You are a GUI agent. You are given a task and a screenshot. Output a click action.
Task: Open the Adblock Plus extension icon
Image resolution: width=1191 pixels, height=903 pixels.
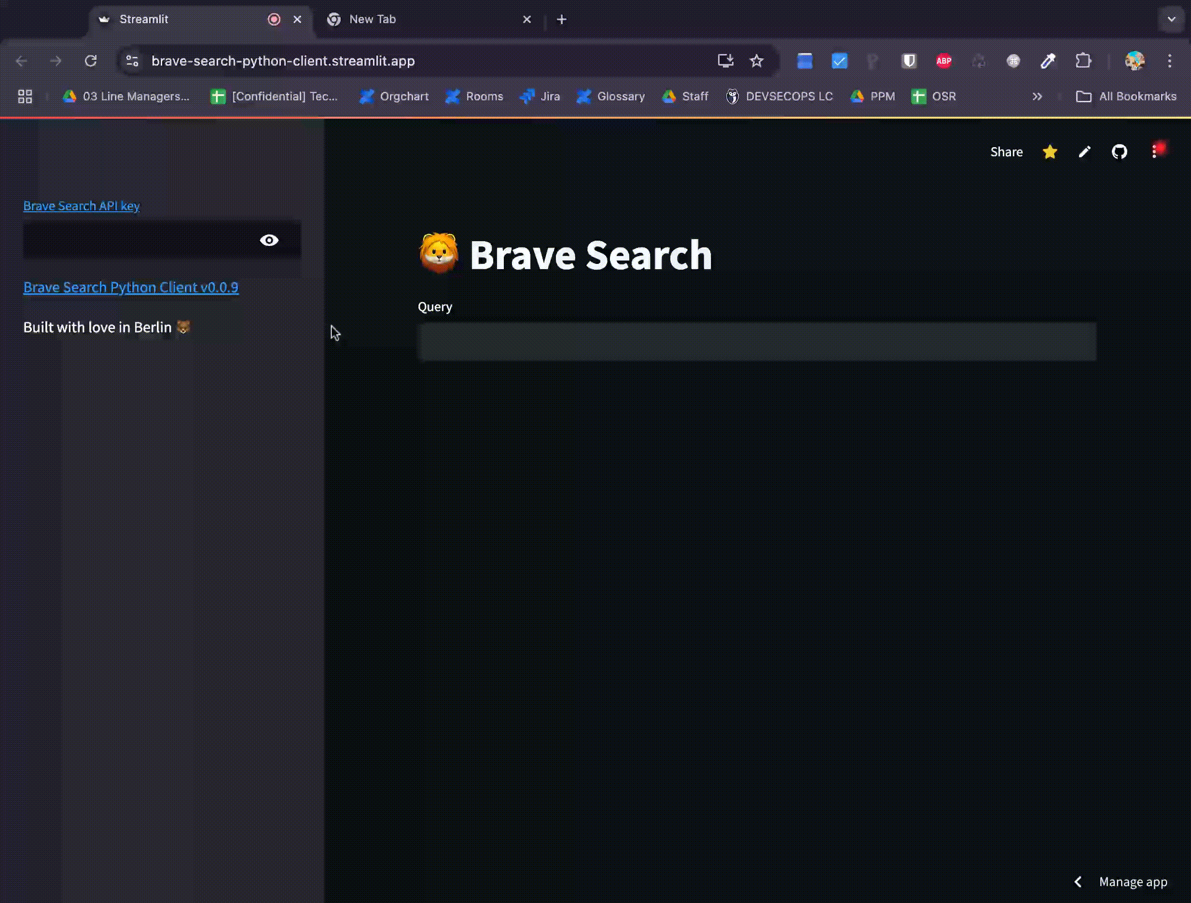(x=943, y=61)
